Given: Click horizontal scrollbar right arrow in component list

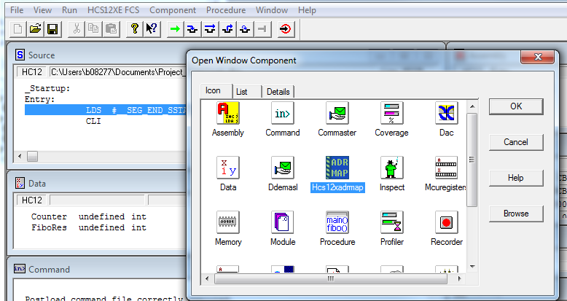Looking at the screenshot, I should [460, 278].
